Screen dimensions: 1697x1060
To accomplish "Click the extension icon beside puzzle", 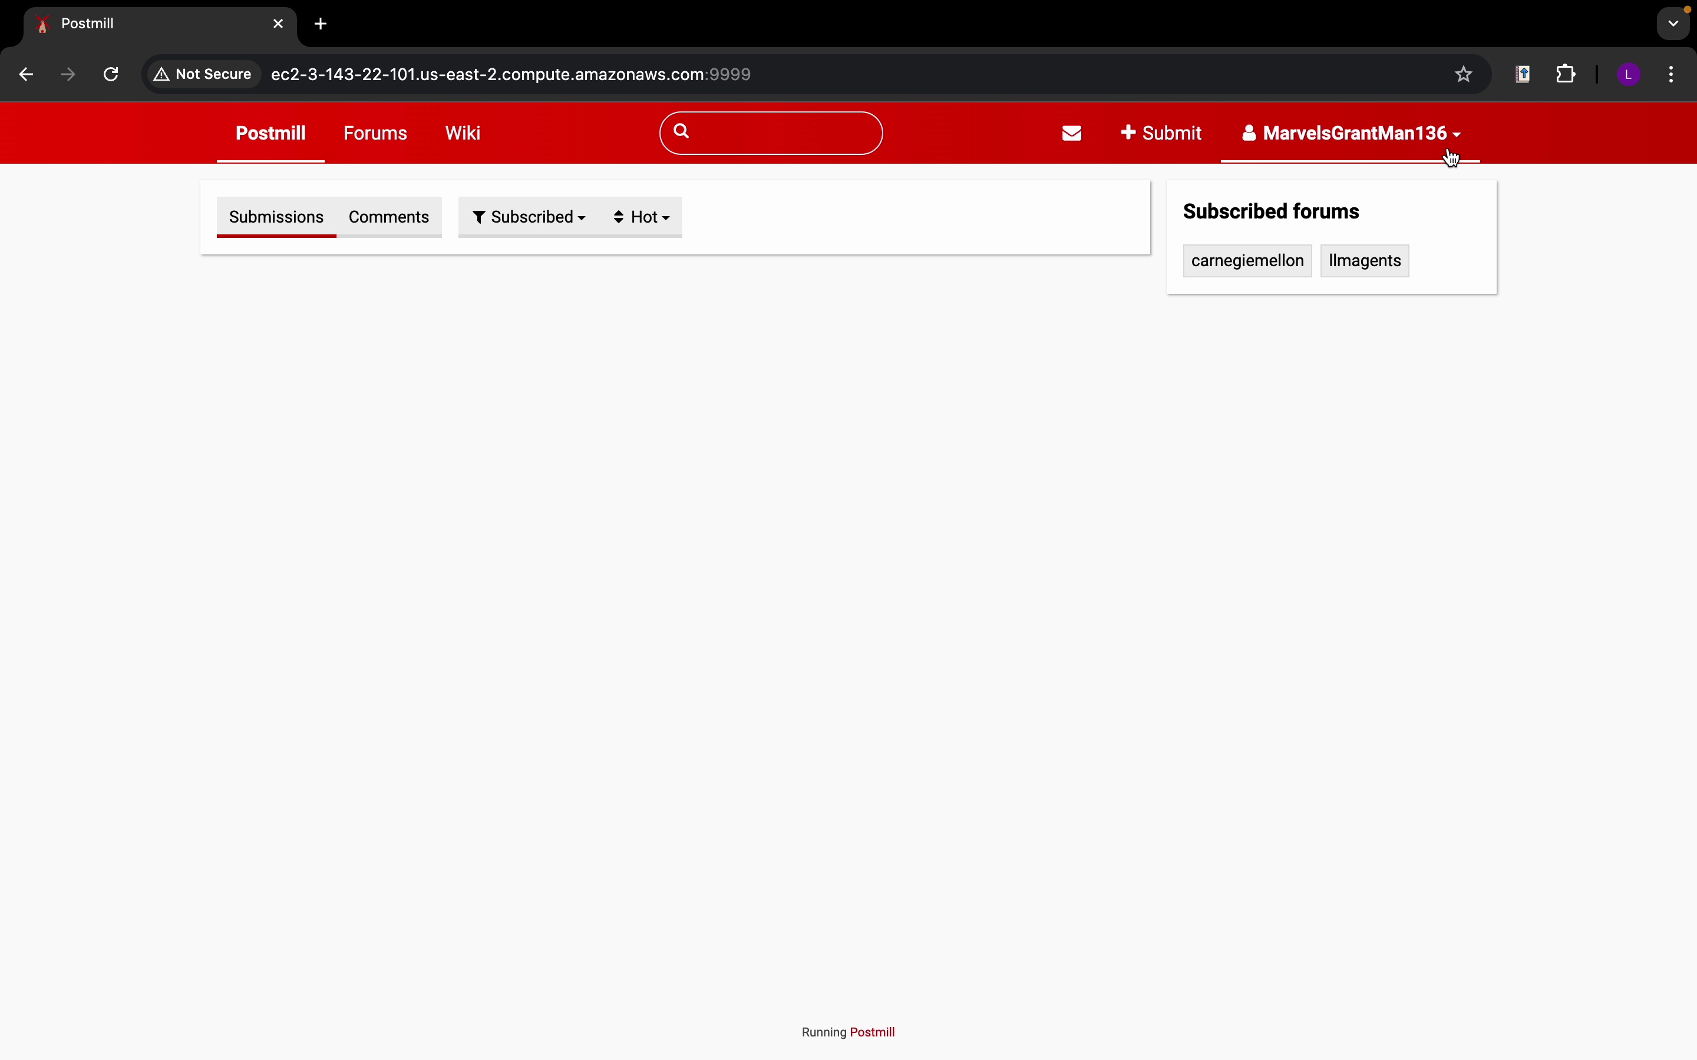I will click(1523, 74).
